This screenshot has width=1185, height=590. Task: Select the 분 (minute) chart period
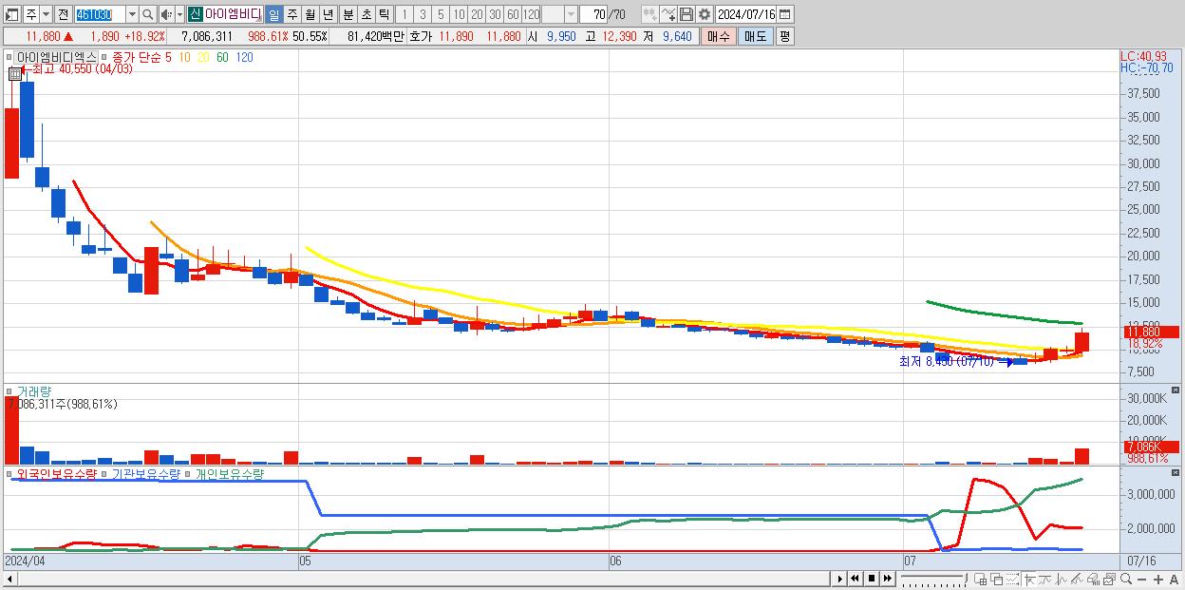click(348, 14)
